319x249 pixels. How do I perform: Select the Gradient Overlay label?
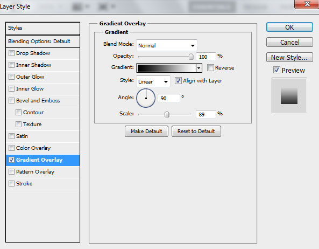click(39, 160)
